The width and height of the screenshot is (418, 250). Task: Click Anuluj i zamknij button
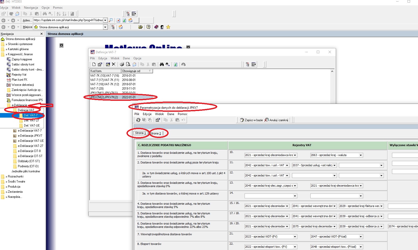click(x=276, y=120)
